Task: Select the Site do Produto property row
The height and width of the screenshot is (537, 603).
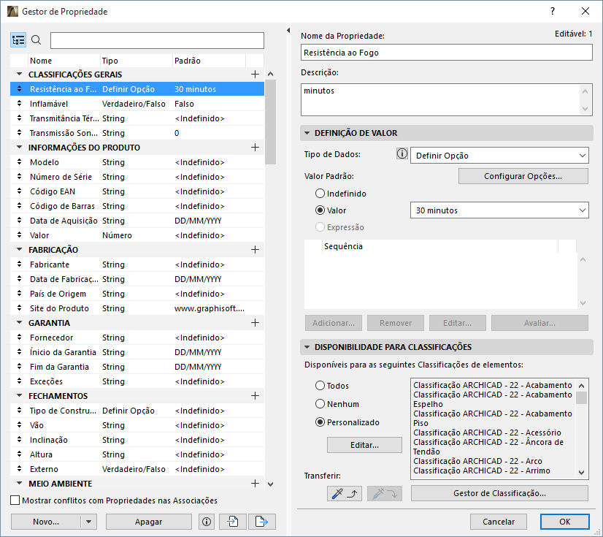Action: [137, 308]
